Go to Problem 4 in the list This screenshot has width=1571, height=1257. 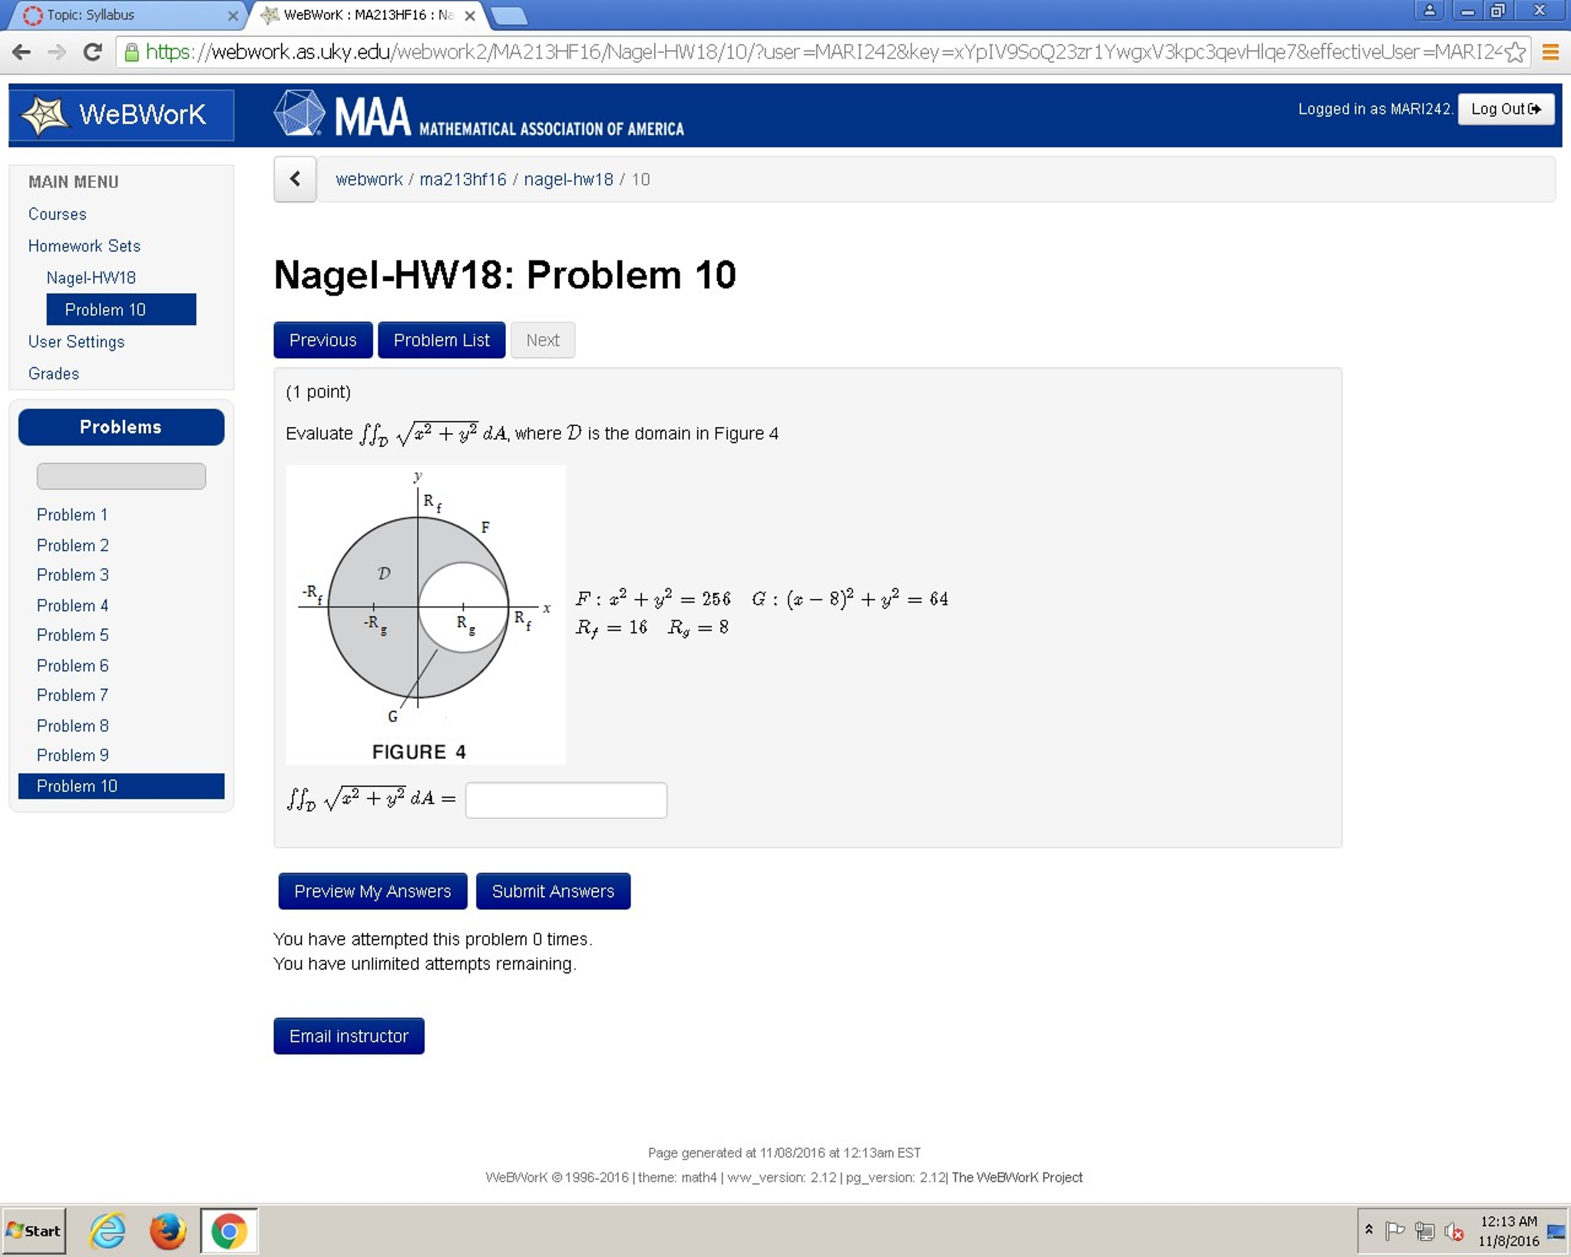pyautogui.click(x=73, y=605)
